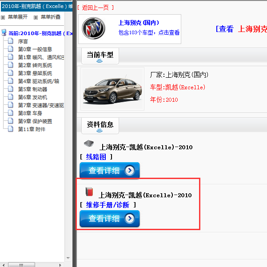
Task: Click the page icon next to 第5章 制动器
Action: tap(11, 89)
